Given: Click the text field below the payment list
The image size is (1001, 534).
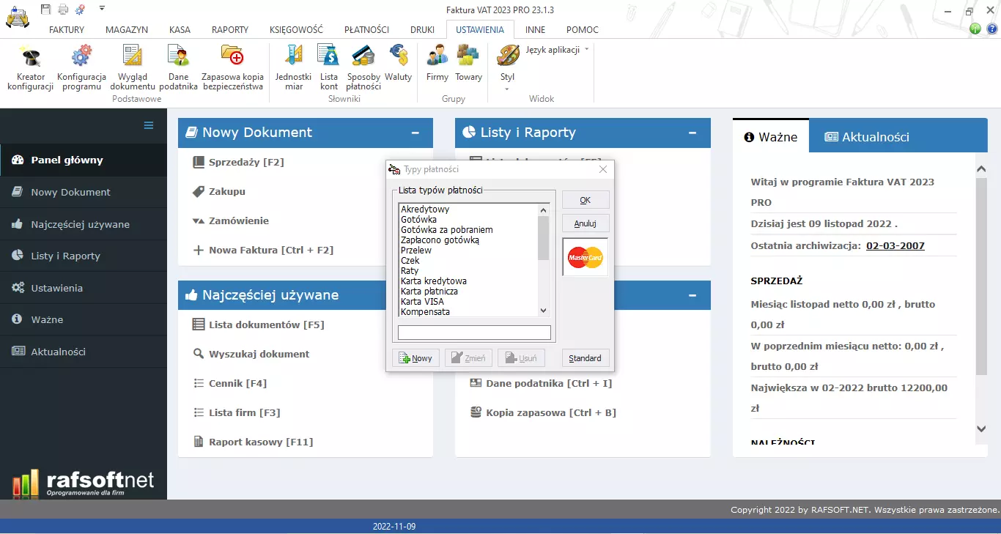Looking at the screenshot, I should [473, 332].
